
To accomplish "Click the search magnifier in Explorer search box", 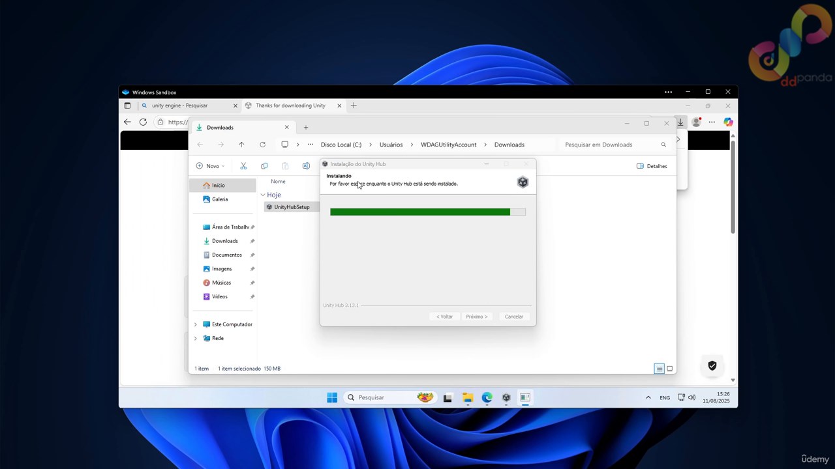I will pyautogui.click(x=663, y=145).
